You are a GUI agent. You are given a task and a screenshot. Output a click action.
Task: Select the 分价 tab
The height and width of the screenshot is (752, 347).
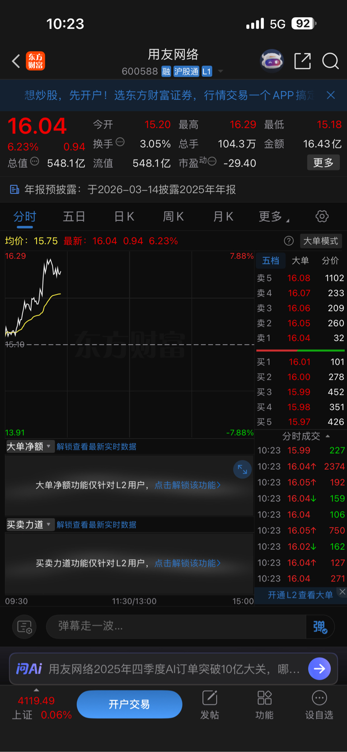tap(330, 261)
